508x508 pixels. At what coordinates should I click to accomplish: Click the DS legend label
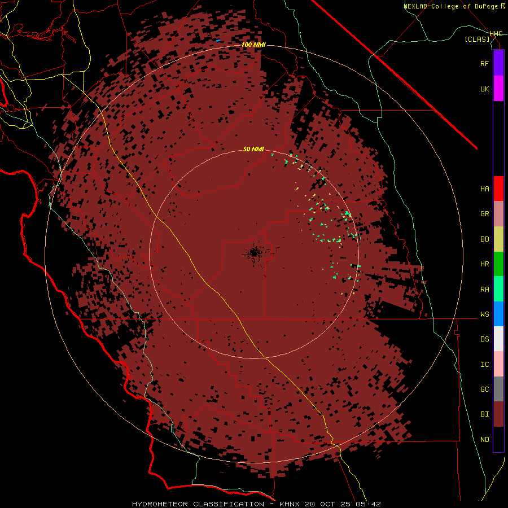485,339
